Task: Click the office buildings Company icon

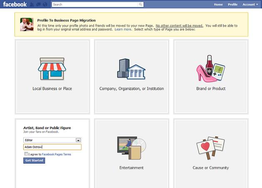Action: tap(131, 69)
